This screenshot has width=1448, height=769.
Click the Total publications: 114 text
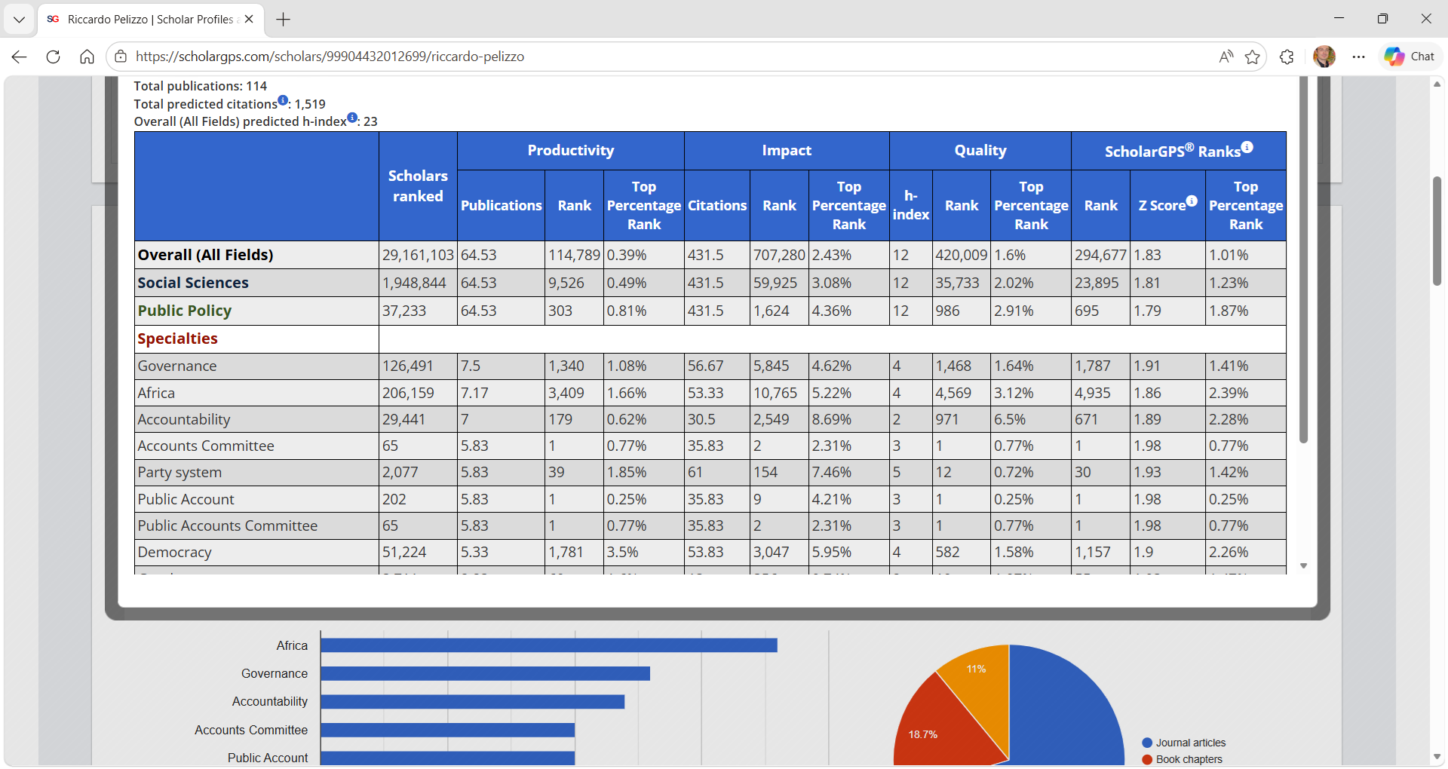coord(201,86)
